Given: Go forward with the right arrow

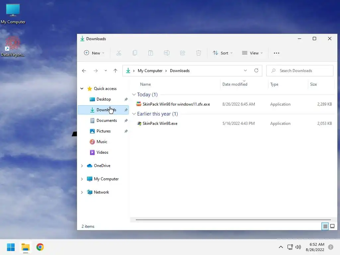Looking at the screenshot, I should coord(96,71).
